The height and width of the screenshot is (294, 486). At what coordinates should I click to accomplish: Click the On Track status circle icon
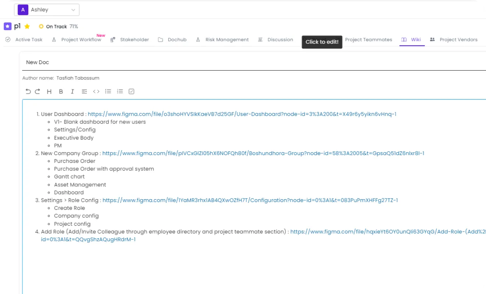point(41,26)
